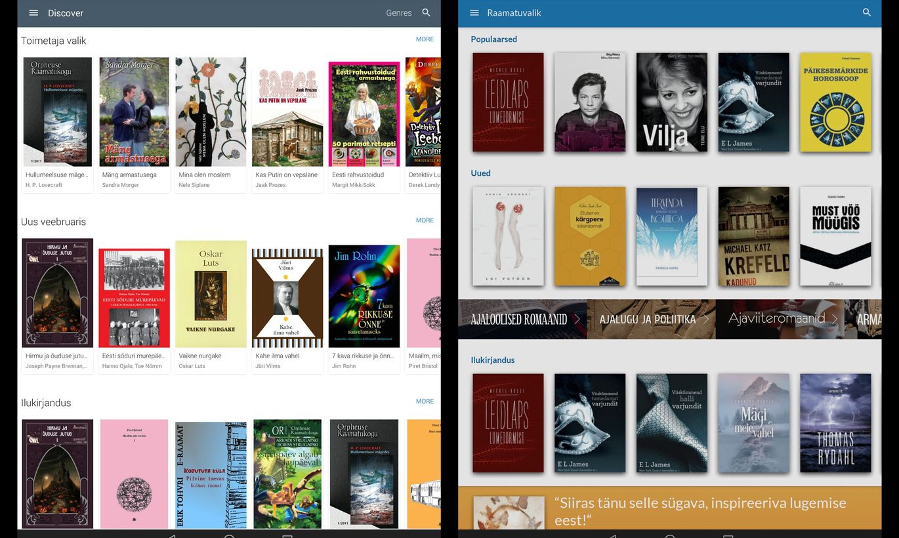Show more of Toimetaja valik
Viewport: 899px width, 538px height.
425,39
